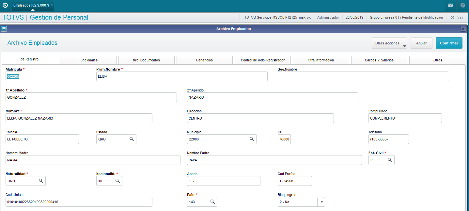Open lookup magnifier for Nacionalid. field
469x211 pixels.
[x=117, y=181]
